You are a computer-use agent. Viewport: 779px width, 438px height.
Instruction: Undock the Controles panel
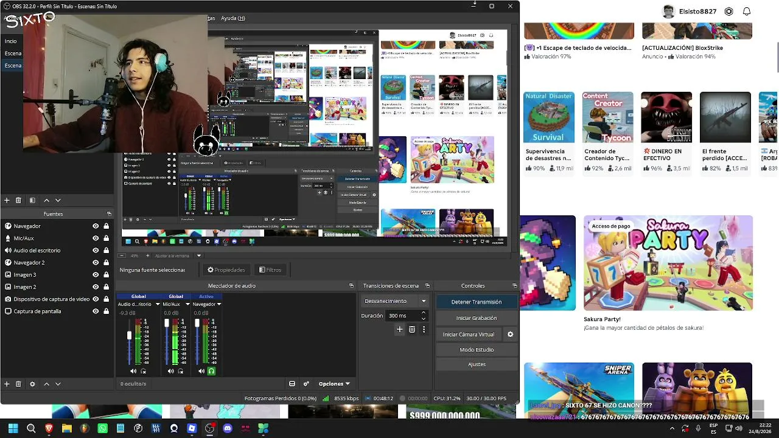click(514, 286)
